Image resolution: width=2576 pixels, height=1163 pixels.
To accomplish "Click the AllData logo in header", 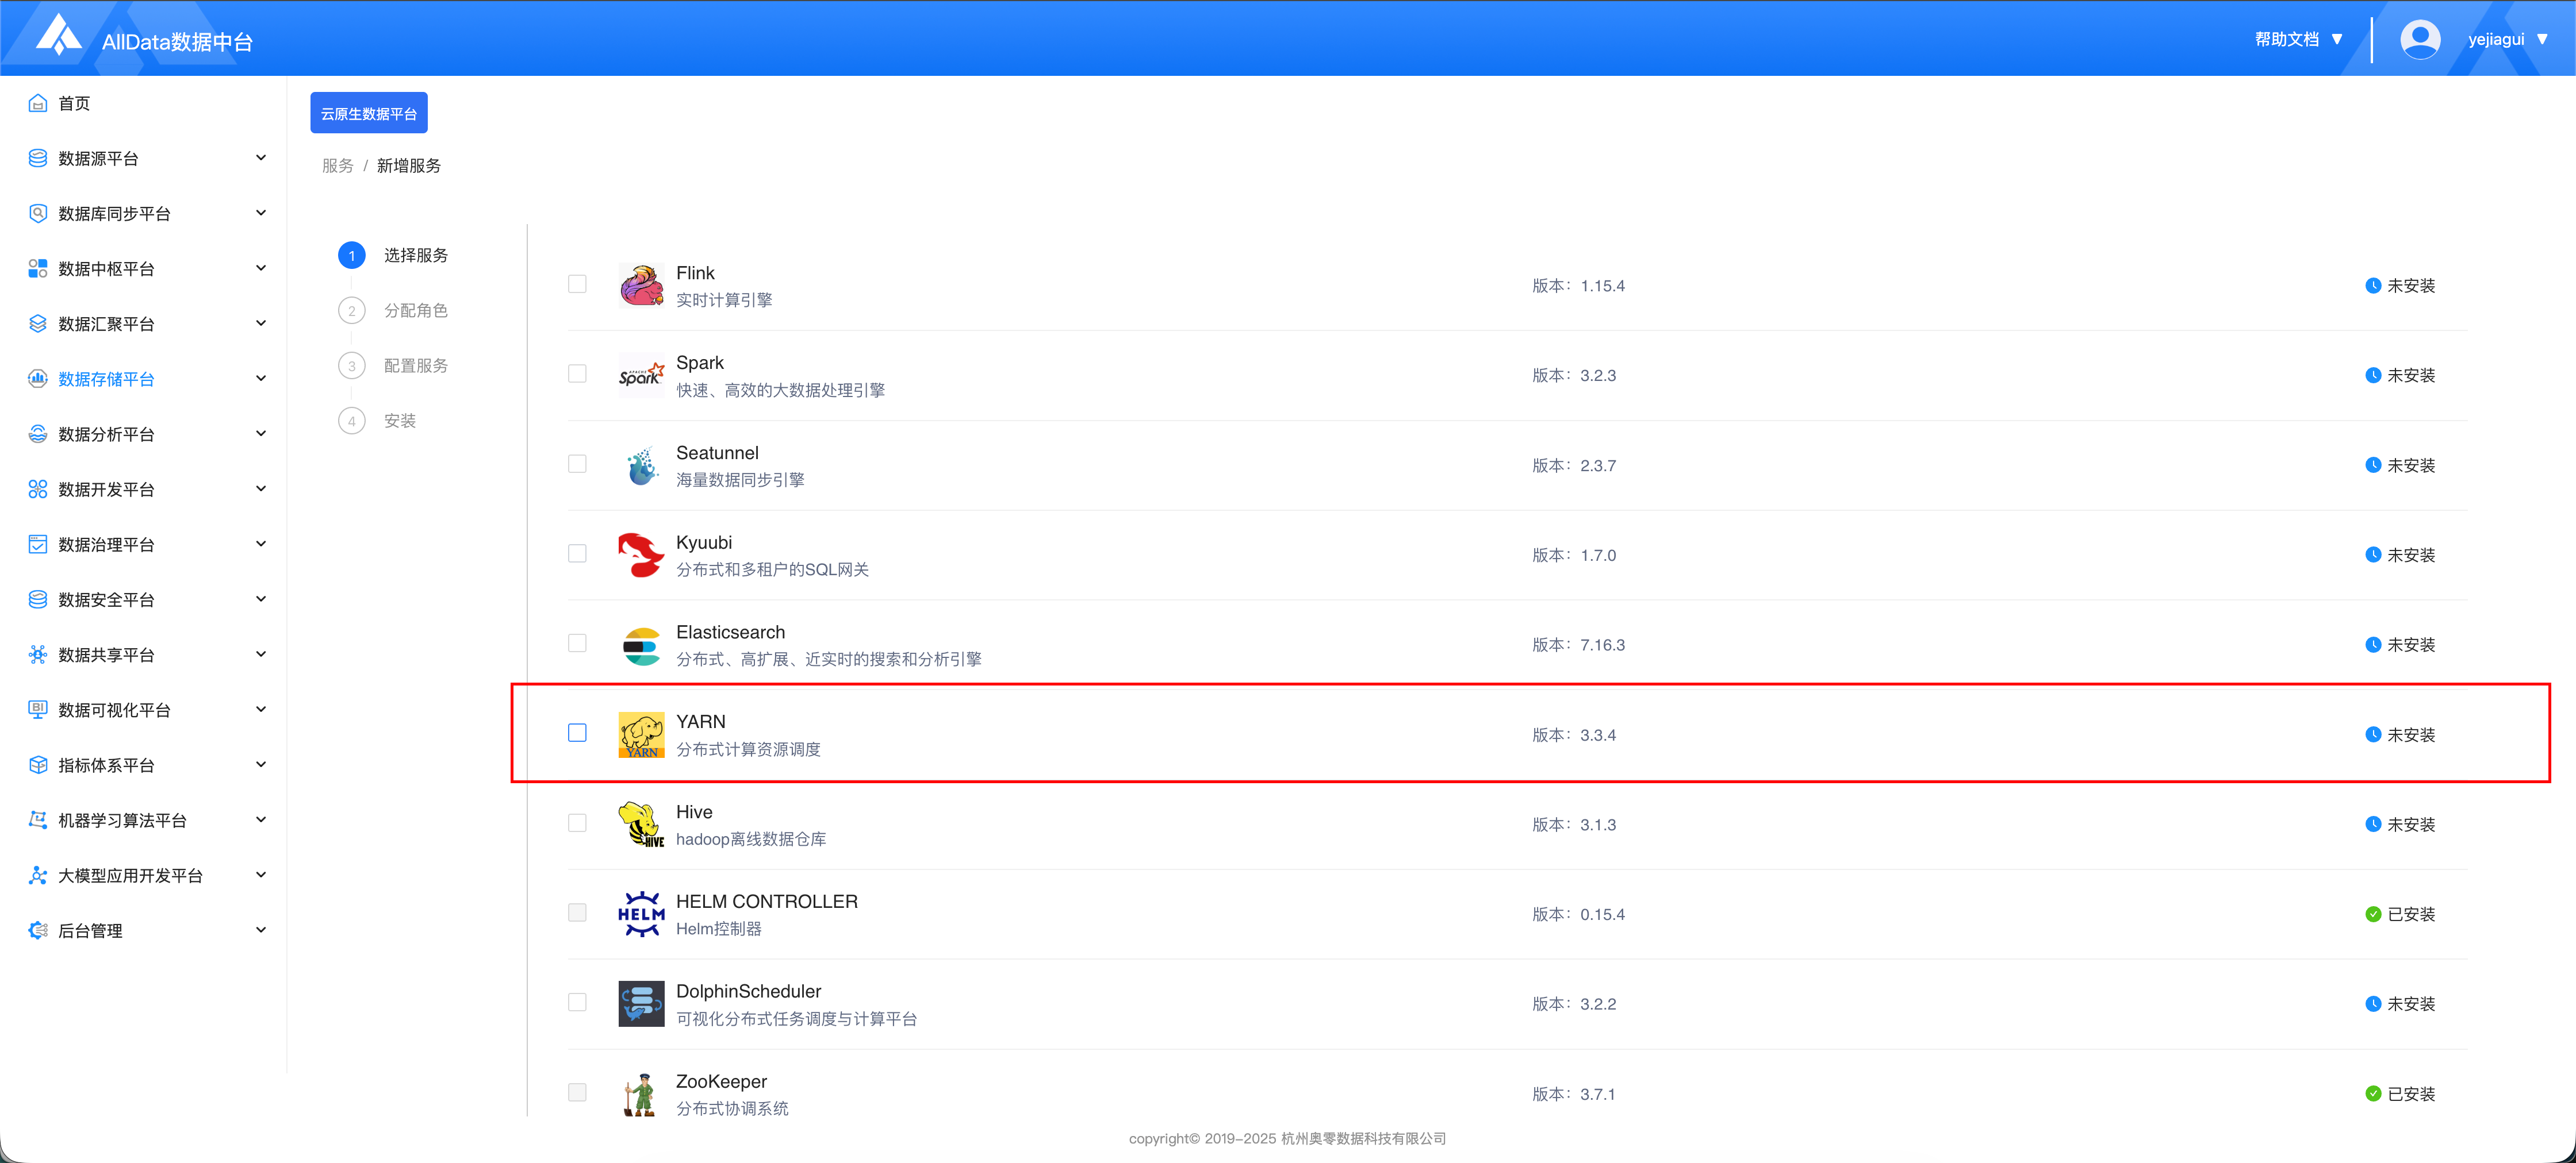I will point(59,36).
